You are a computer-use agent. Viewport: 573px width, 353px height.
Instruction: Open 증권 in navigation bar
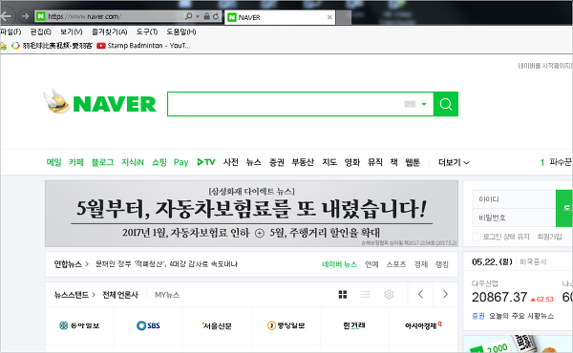[277, 162]
